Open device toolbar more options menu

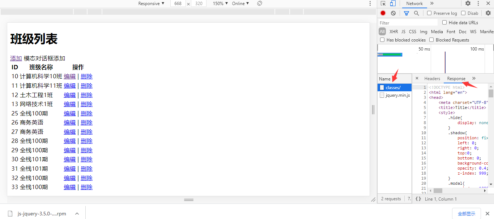(x=370, y=4)
